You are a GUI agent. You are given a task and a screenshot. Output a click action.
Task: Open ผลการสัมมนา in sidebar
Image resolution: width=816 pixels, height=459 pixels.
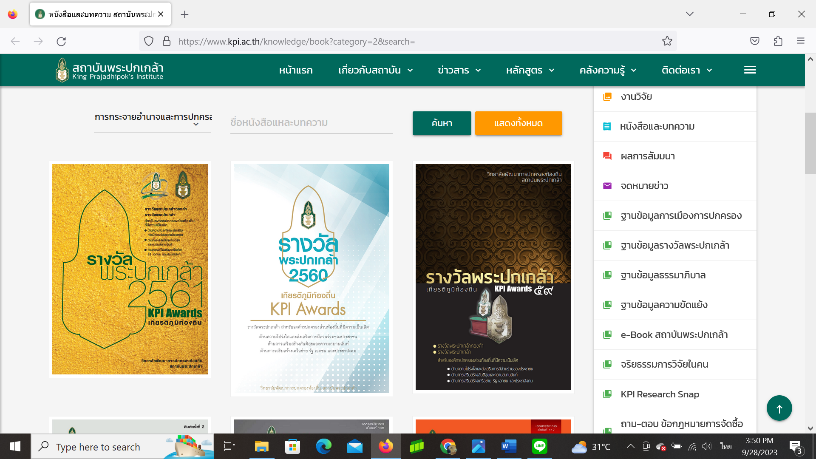tap(675, 156)
